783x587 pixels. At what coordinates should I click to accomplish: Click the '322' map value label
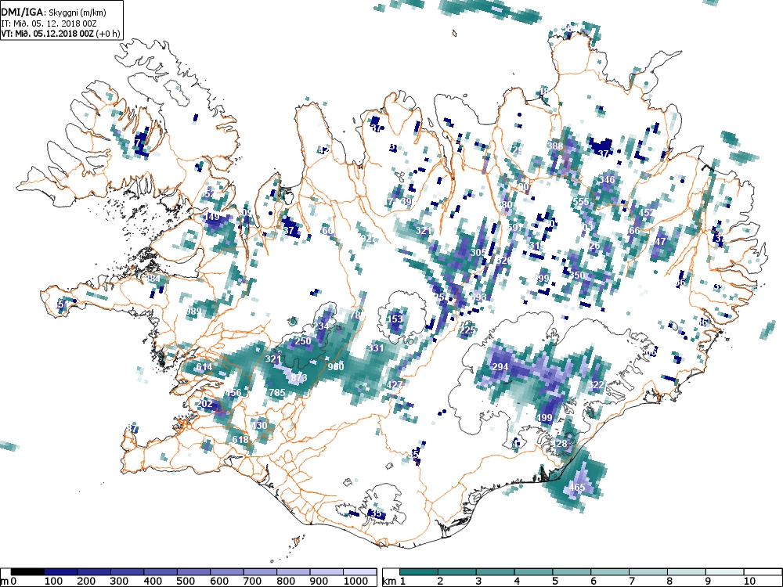tap(596, 385)
